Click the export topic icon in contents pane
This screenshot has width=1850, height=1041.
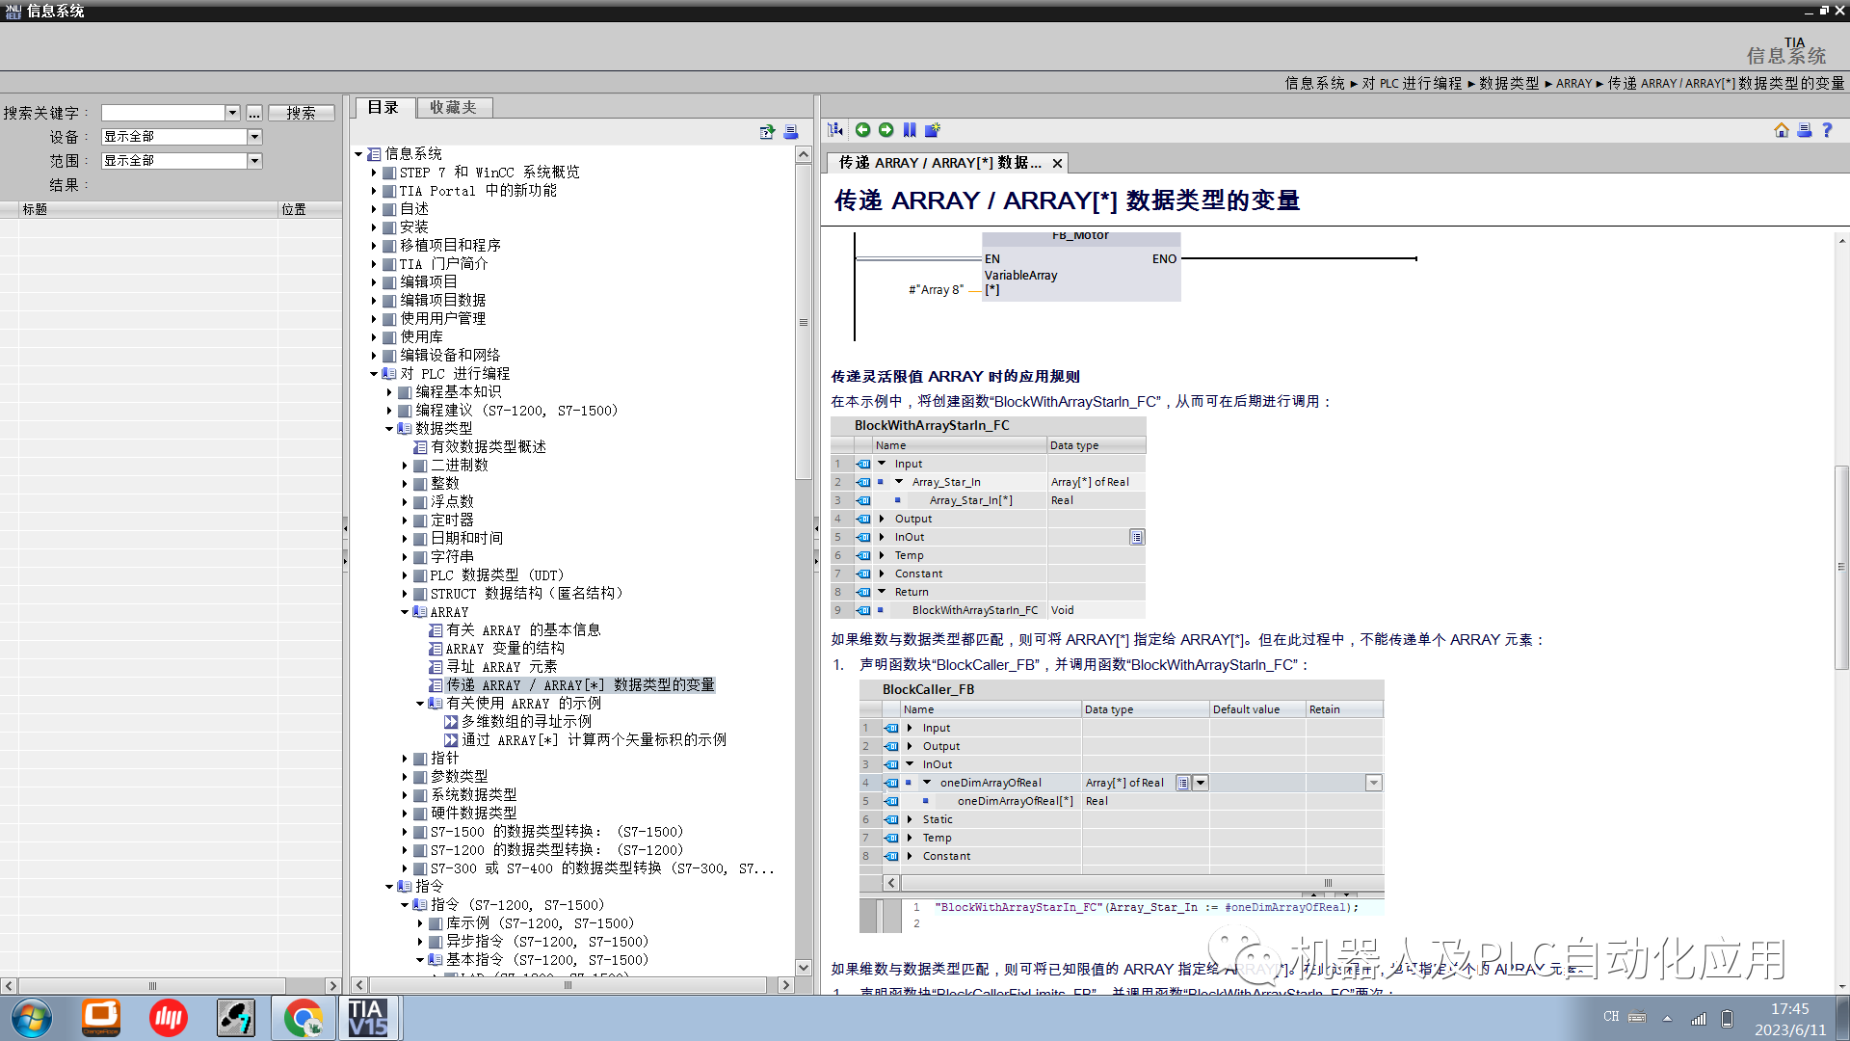(x=767, y=132)
